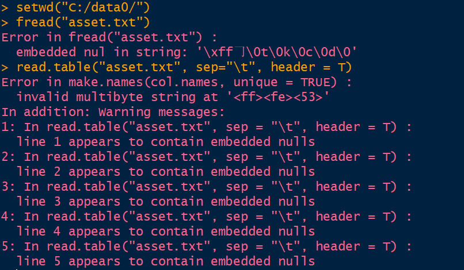Screen dimensions: 464x270
Task: Click warning number 4 read.table line
Action: click(x=207, y=217)
